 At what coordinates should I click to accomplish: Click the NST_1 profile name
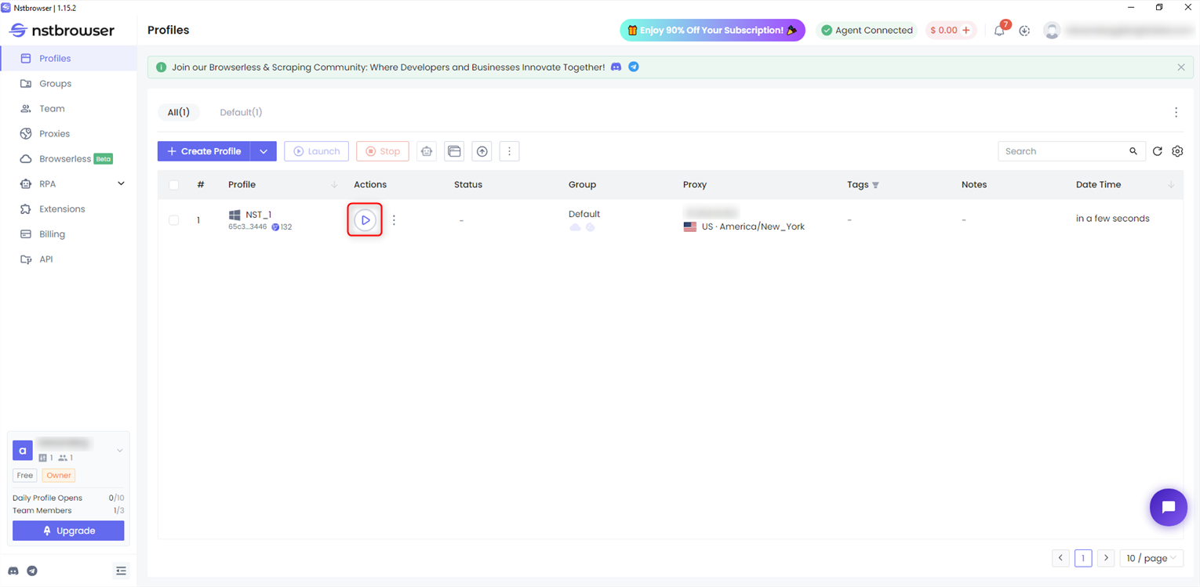(258, 214)
